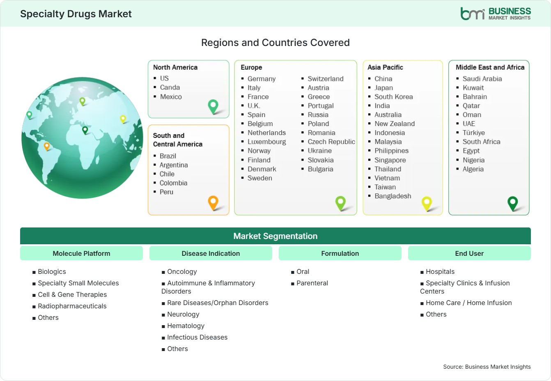The image size is (551, 381).
Task: Click the dark green pin in Middle East and Africa card
Action: pyautogui.click(x=513, y=204)
